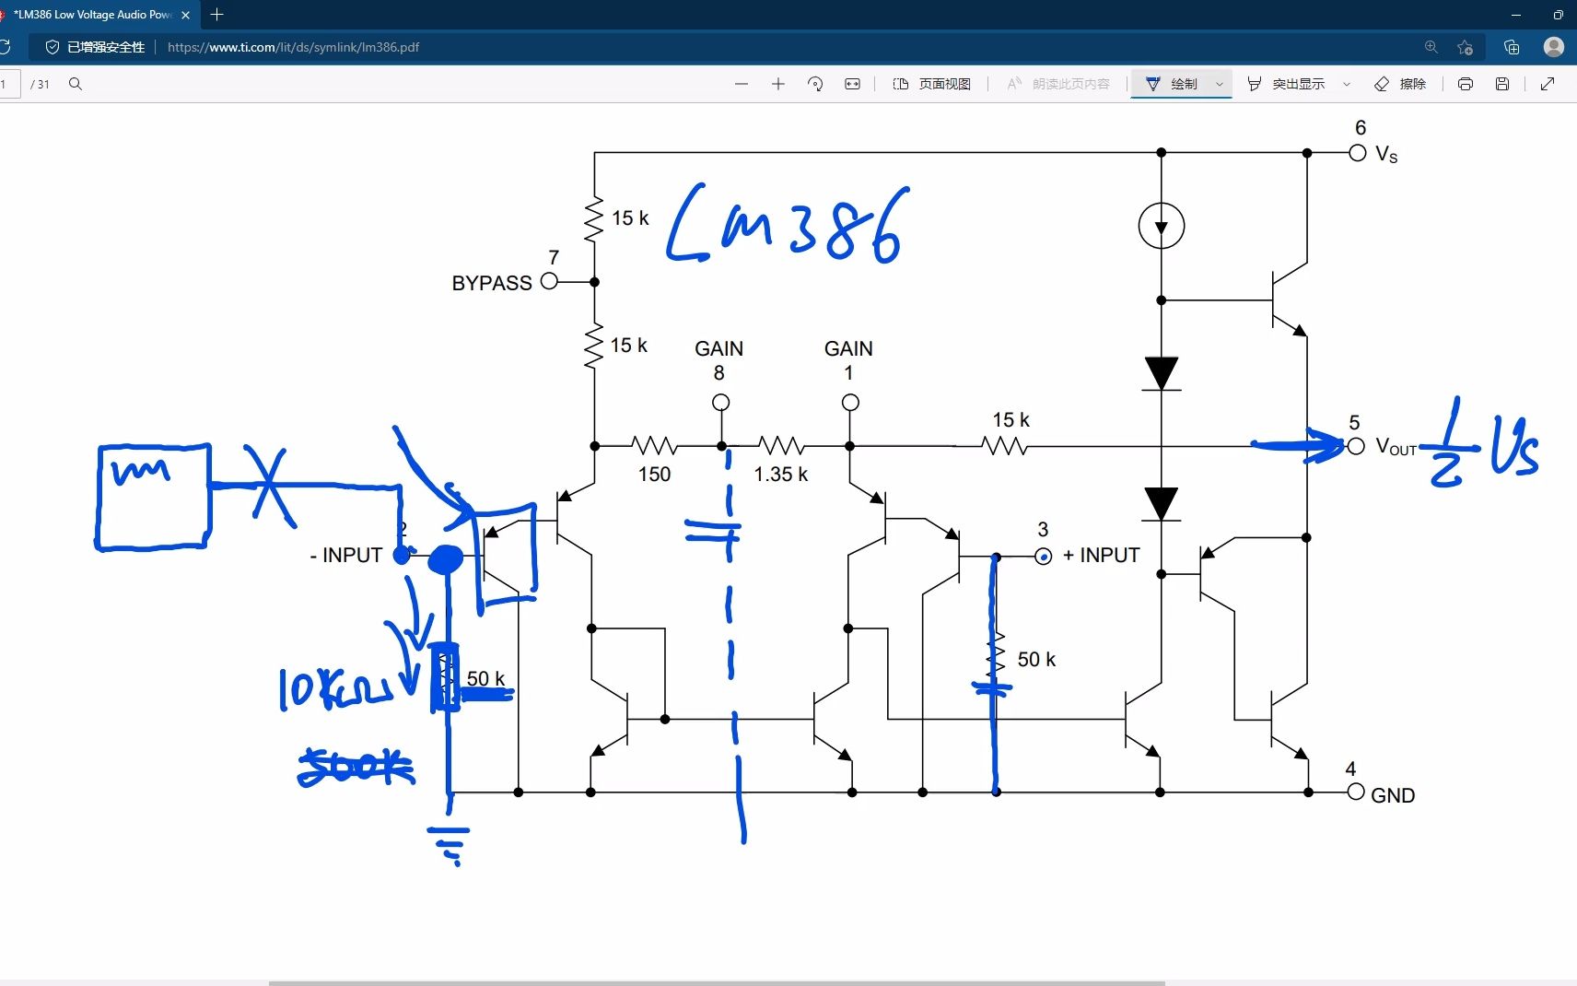Click the fullscreen expand arrow icon
This screenshot has width=1577, height=986.
[x=1548, y=84]
